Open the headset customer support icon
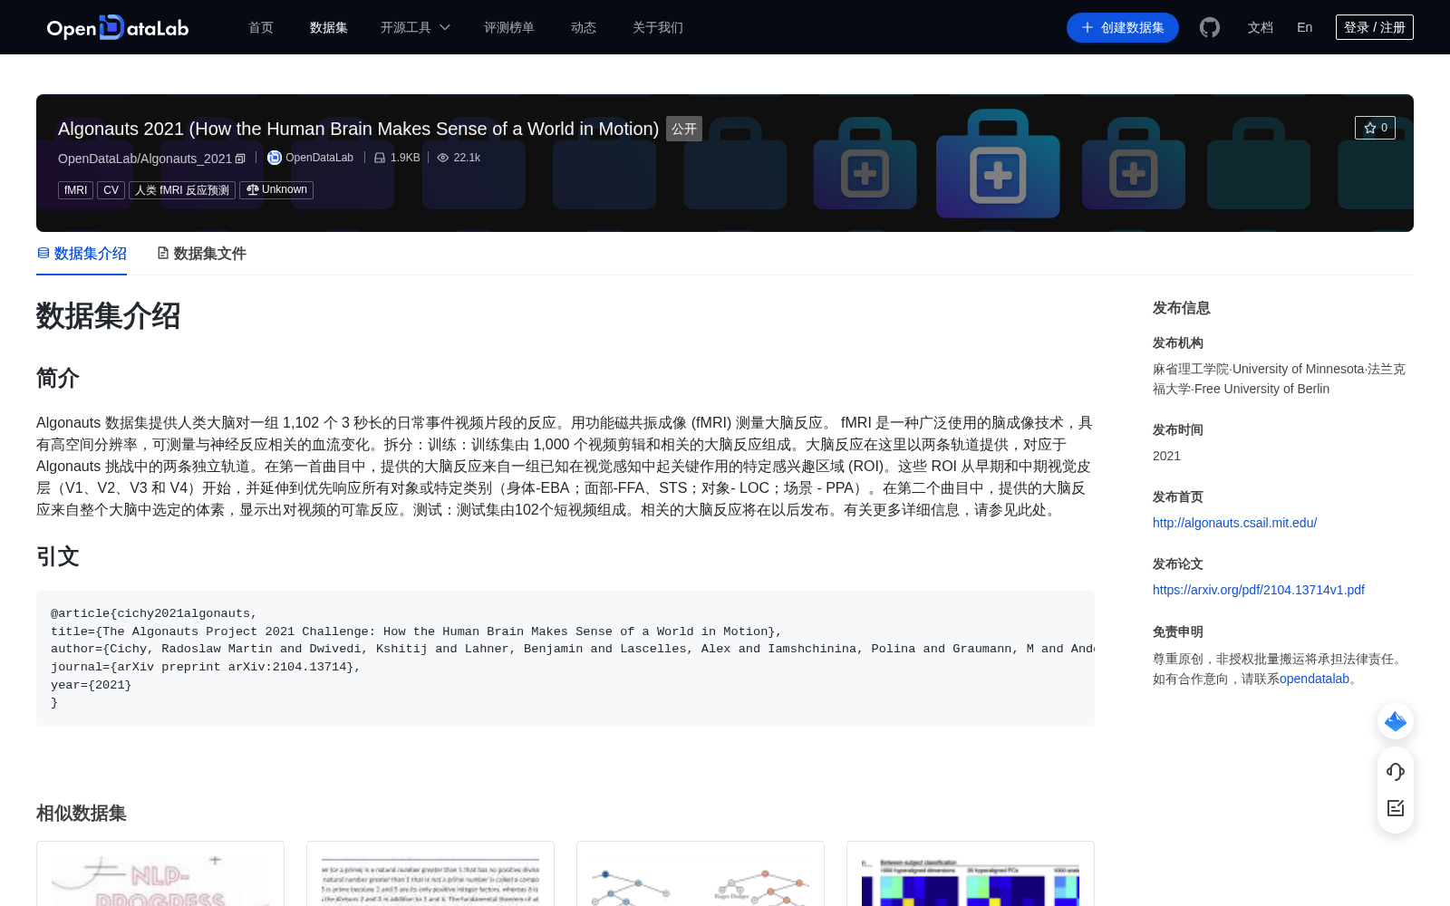1450x906 pixels. pyautogui.click(x=1396, y=772)
